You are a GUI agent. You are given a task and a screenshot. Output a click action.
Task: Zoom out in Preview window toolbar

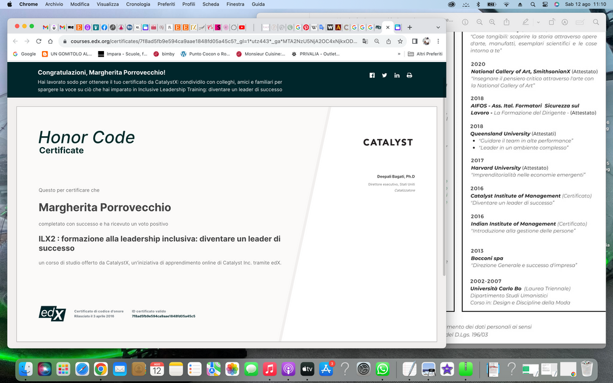tap(479, 22)
